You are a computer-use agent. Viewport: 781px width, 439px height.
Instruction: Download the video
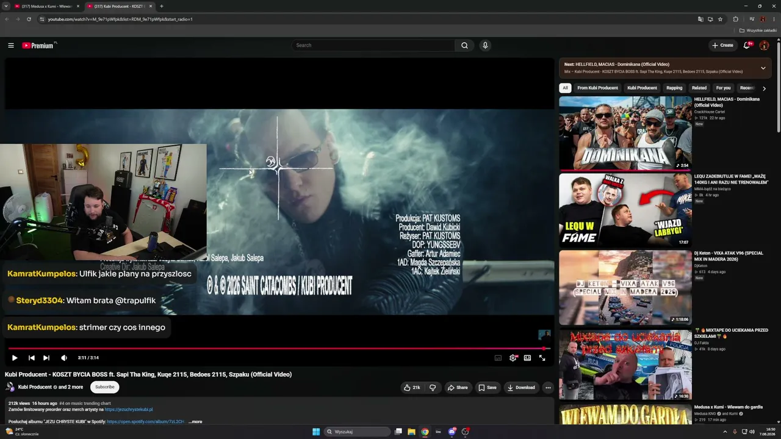pos(520,387)
